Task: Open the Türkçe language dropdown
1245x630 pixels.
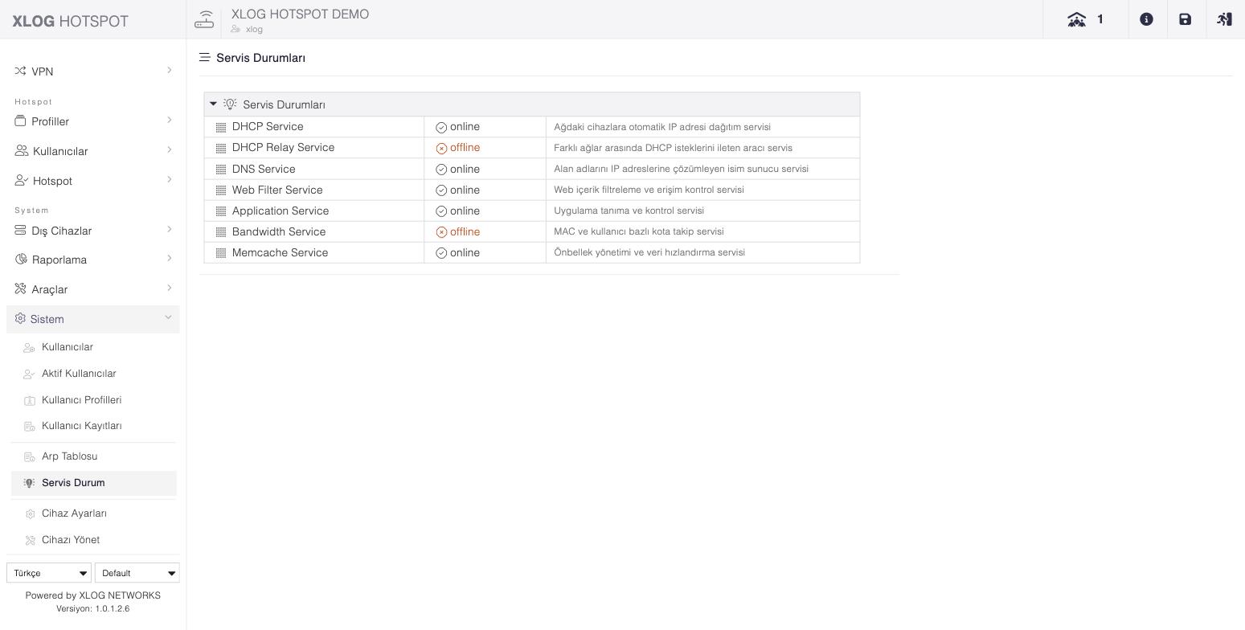Action: point(49,573)
